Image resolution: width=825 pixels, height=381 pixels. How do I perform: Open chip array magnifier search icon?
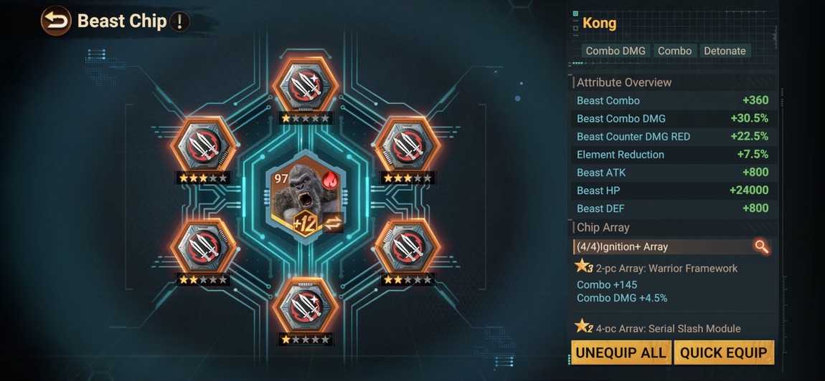[x=761, y=246]
